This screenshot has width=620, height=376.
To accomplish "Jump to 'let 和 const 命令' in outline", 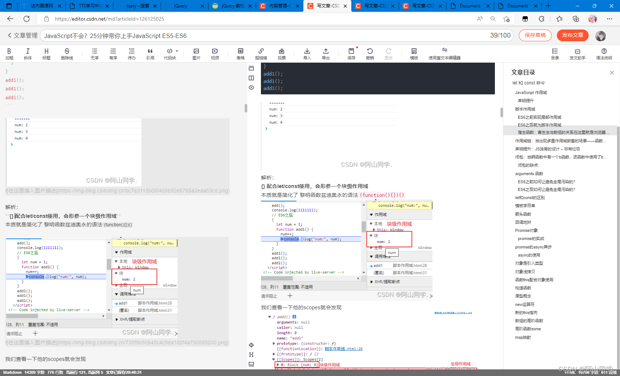I will coord(528,83).
